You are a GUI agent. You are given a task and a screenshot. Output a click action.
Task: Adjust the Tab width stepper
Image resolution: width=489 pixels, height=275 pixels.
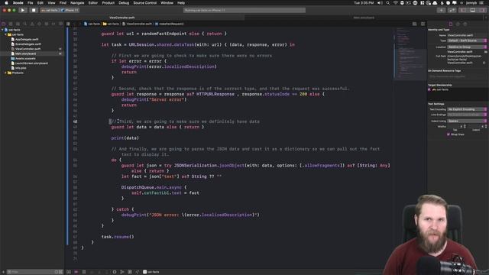pyautogui.click(x=465, y=126)
